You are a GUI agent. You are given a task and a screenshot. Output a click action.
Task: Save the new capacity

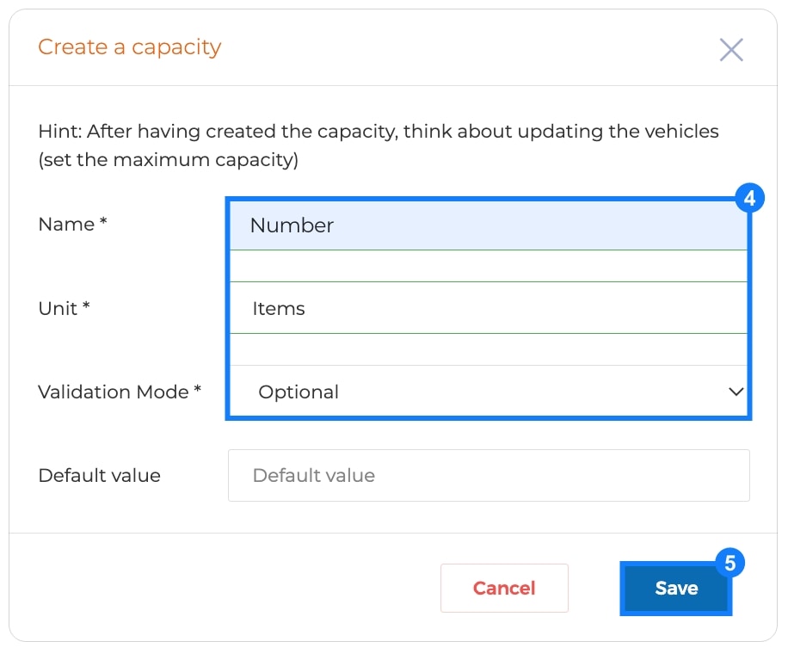click(x=675, y=588)
